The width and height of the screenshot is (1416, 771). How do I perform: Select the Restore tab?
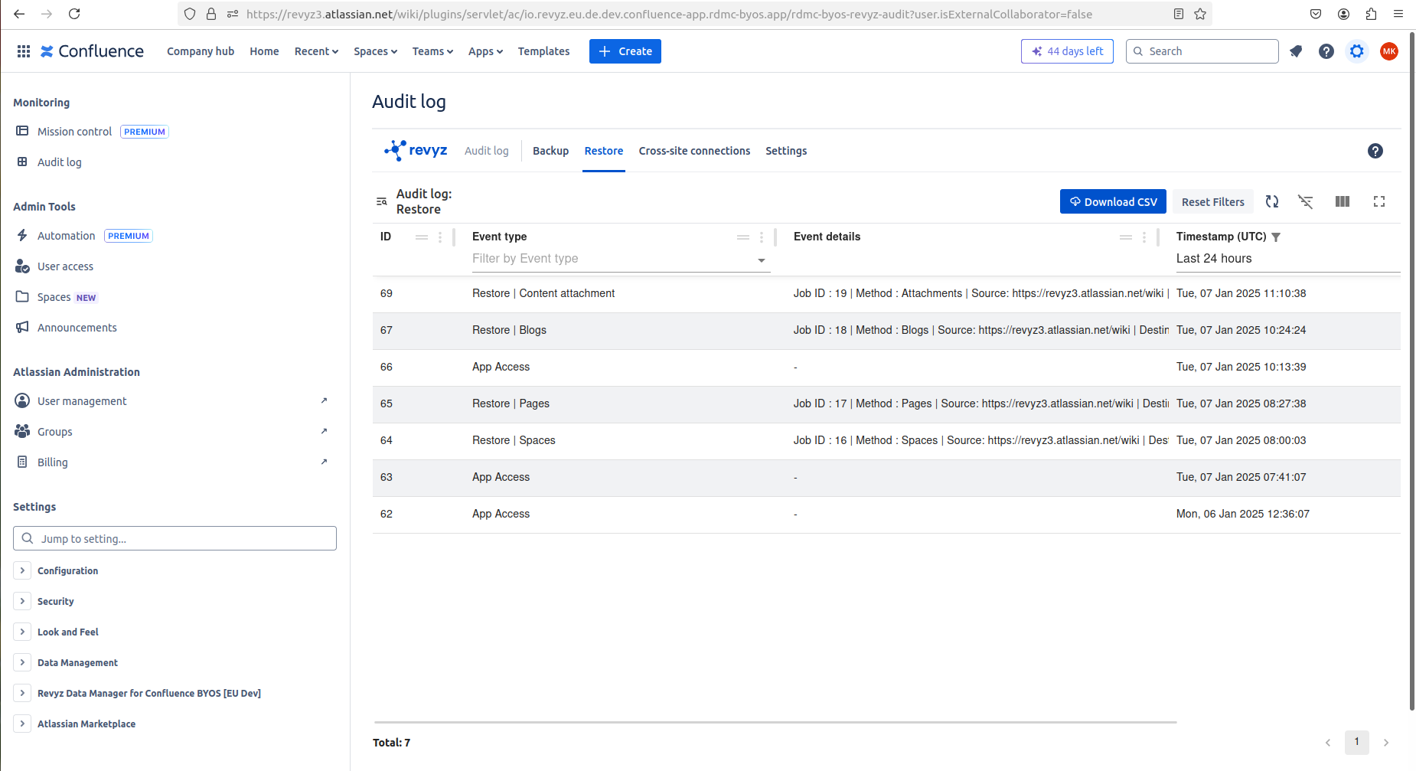(604, 151)
